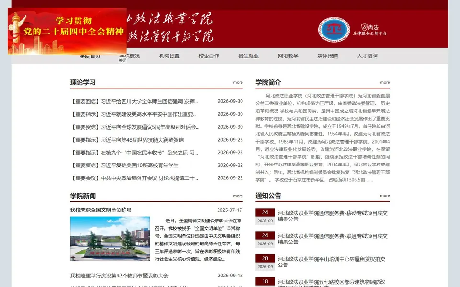Click the round scales-of-justice emblem logo
The width and height of the screenshot is (460, 287).
[x=334, y=30]
